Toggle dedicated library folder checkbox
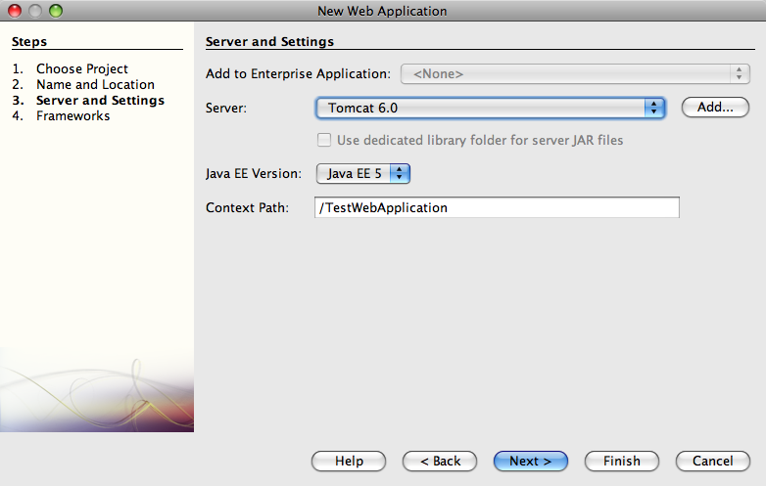Screen dimensions: 766x486 pos(324,141)
